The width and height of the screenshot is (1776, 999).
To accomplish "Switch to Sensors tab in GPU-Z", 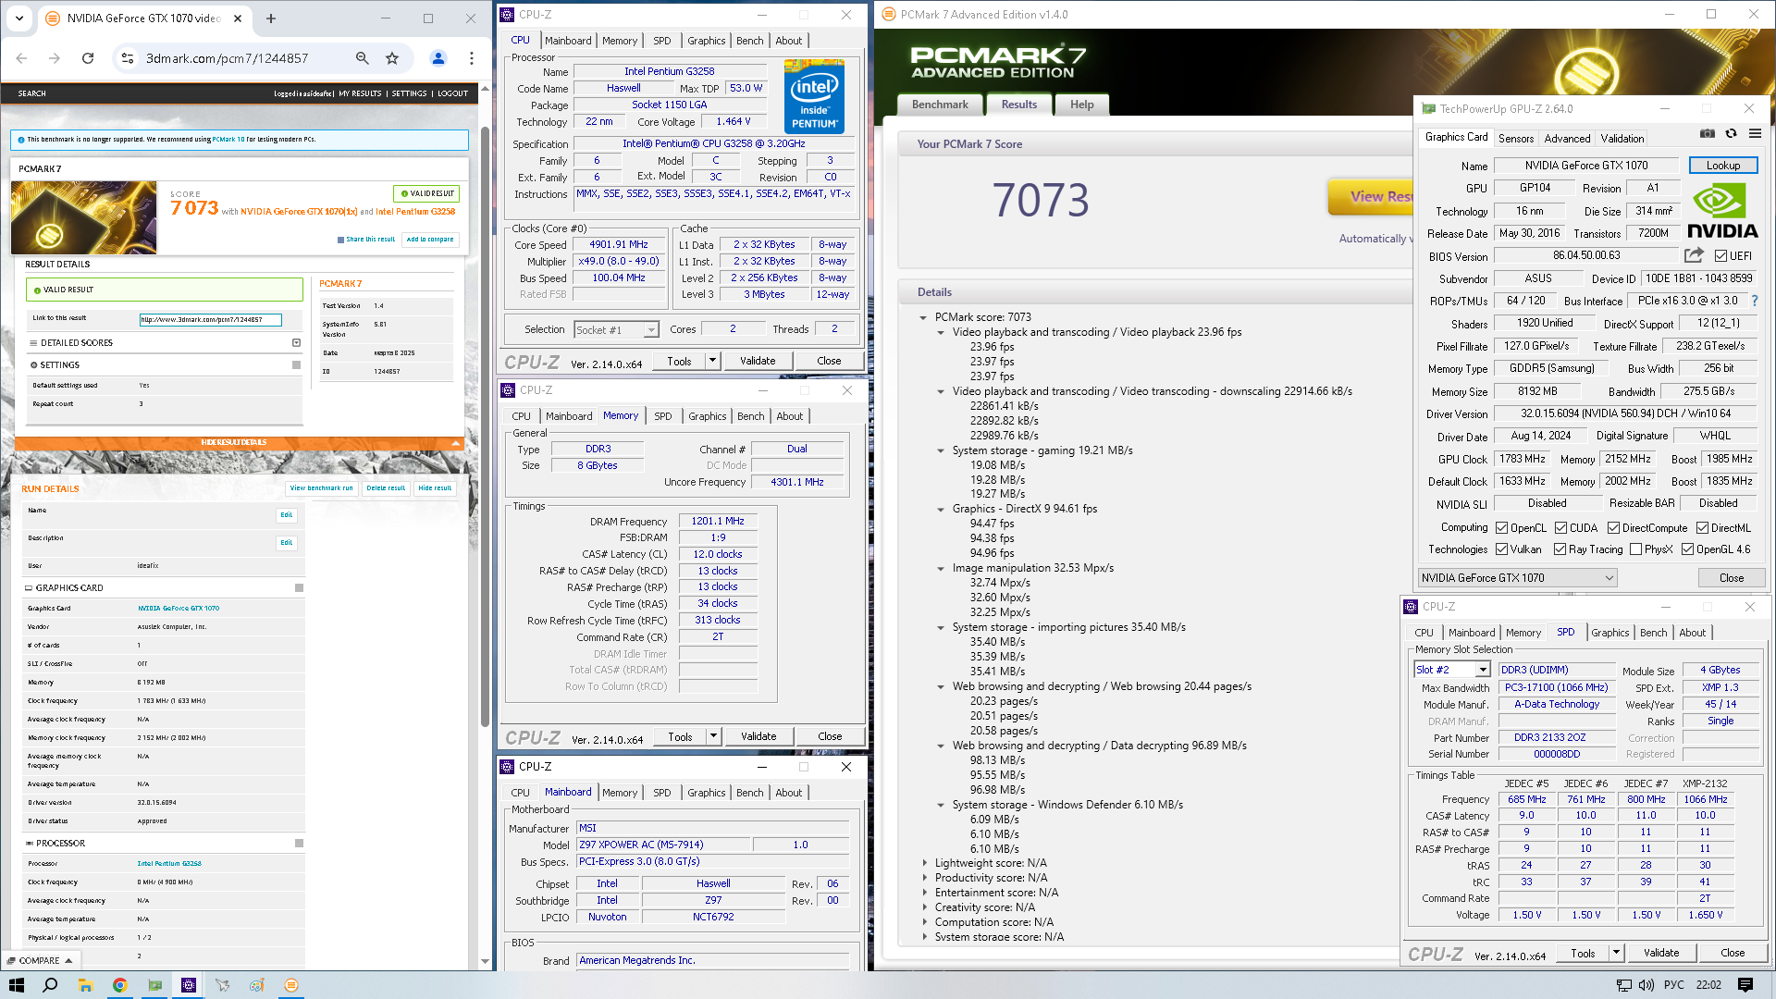I will 1516,139.
